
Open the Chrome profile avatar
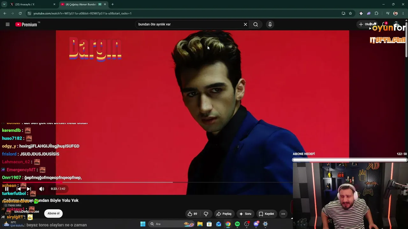(396, 13)
